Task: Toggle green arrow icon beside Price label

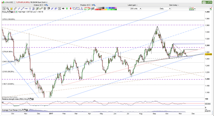Action: [16, 12]
